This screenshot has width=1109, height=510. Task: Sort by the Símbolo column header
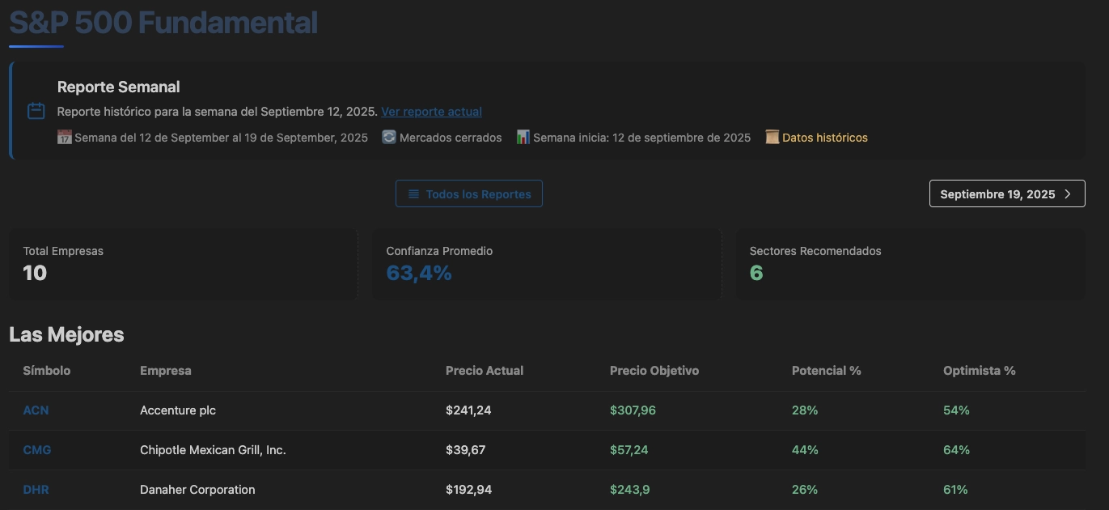point(47,371)
